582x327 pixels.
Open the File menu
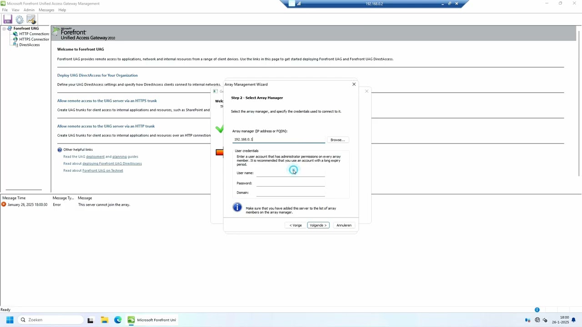tap(5, 10)
